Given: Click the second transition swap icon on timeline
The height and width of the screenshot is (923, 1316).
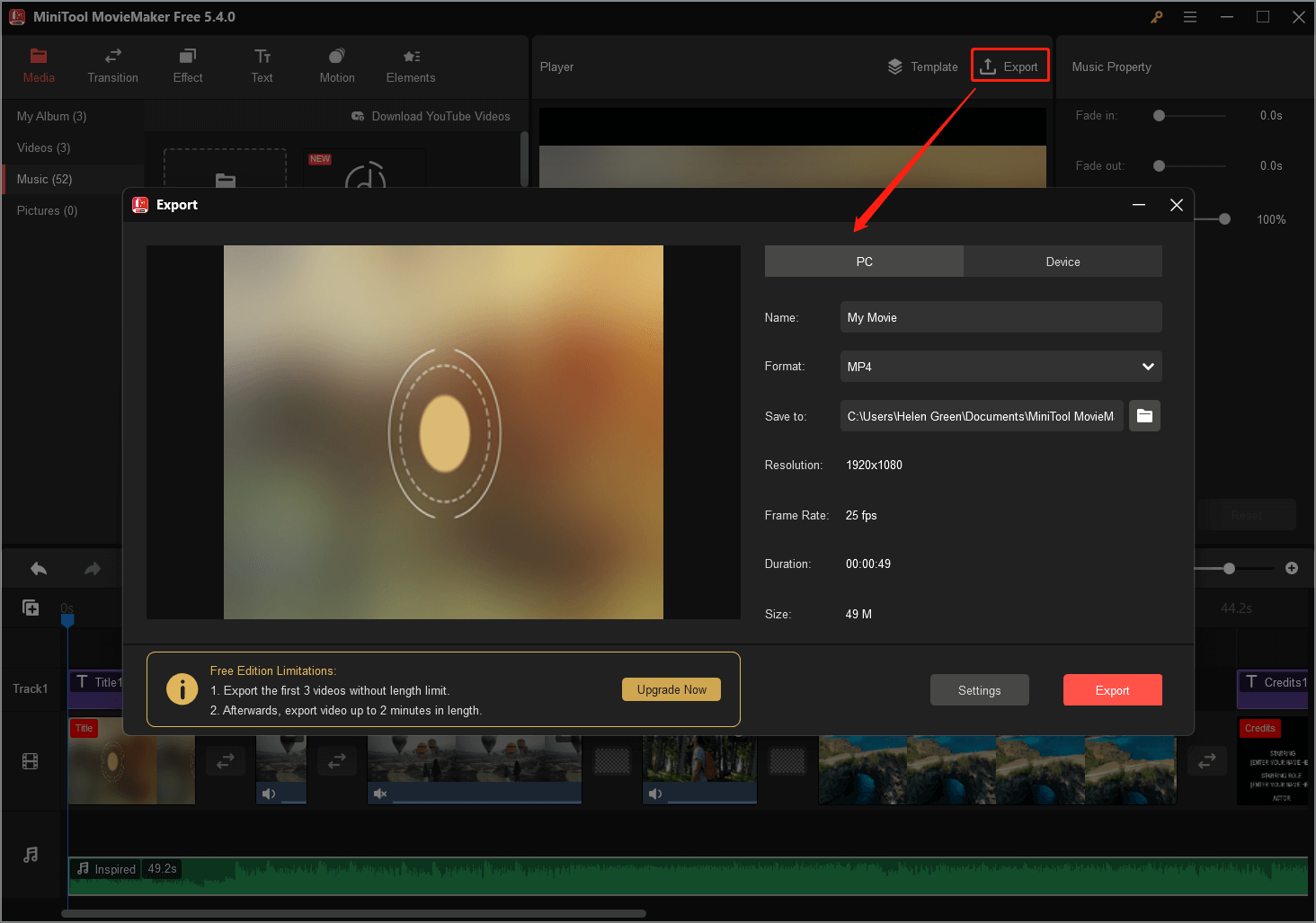Looking at the screenshot, I should [x=337, y=761].
